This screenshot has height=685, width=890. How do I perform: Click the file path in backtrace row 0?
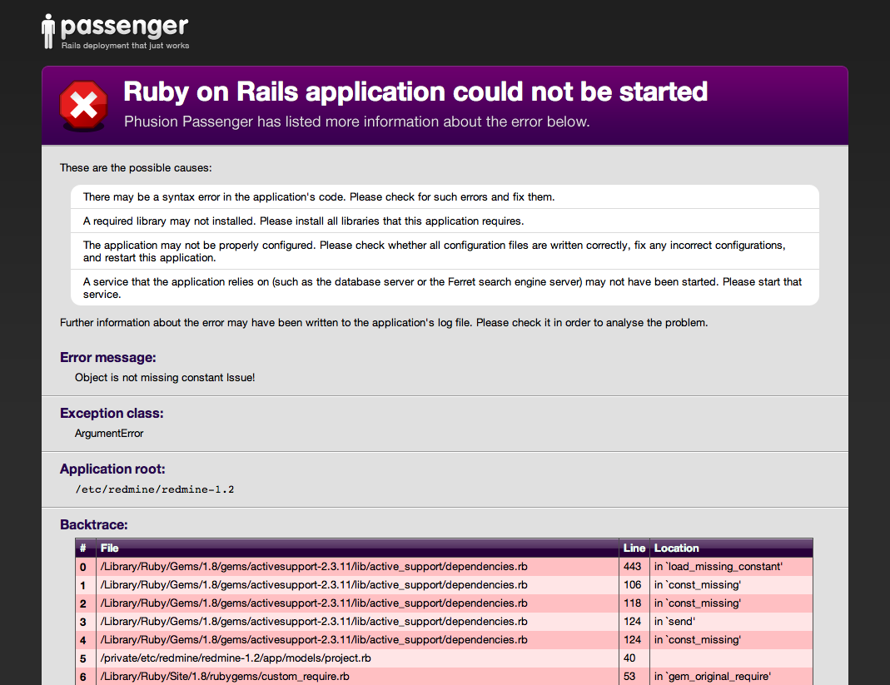314,566
